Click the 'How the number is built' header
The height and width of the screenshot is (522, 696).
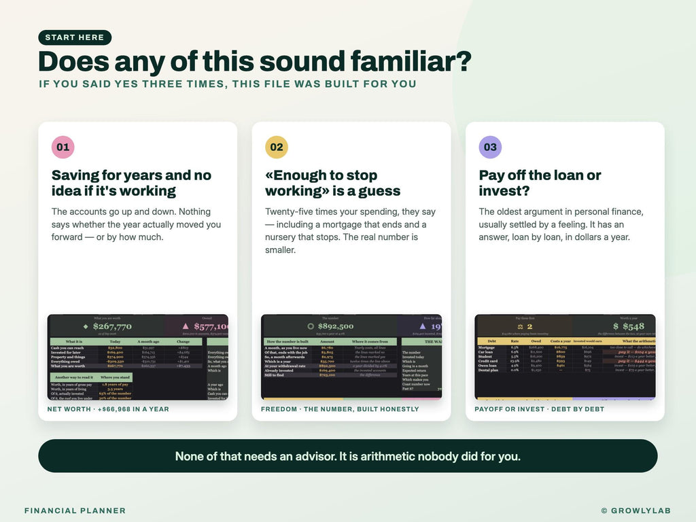(x=288, y=341)
